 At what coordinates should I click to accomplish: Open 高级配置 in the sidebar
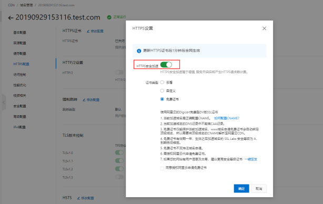20,117
